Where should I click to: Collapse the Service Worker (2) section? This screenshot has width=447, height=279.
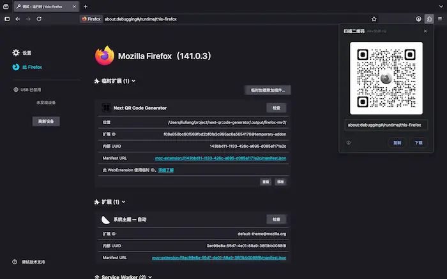point(123,276)
